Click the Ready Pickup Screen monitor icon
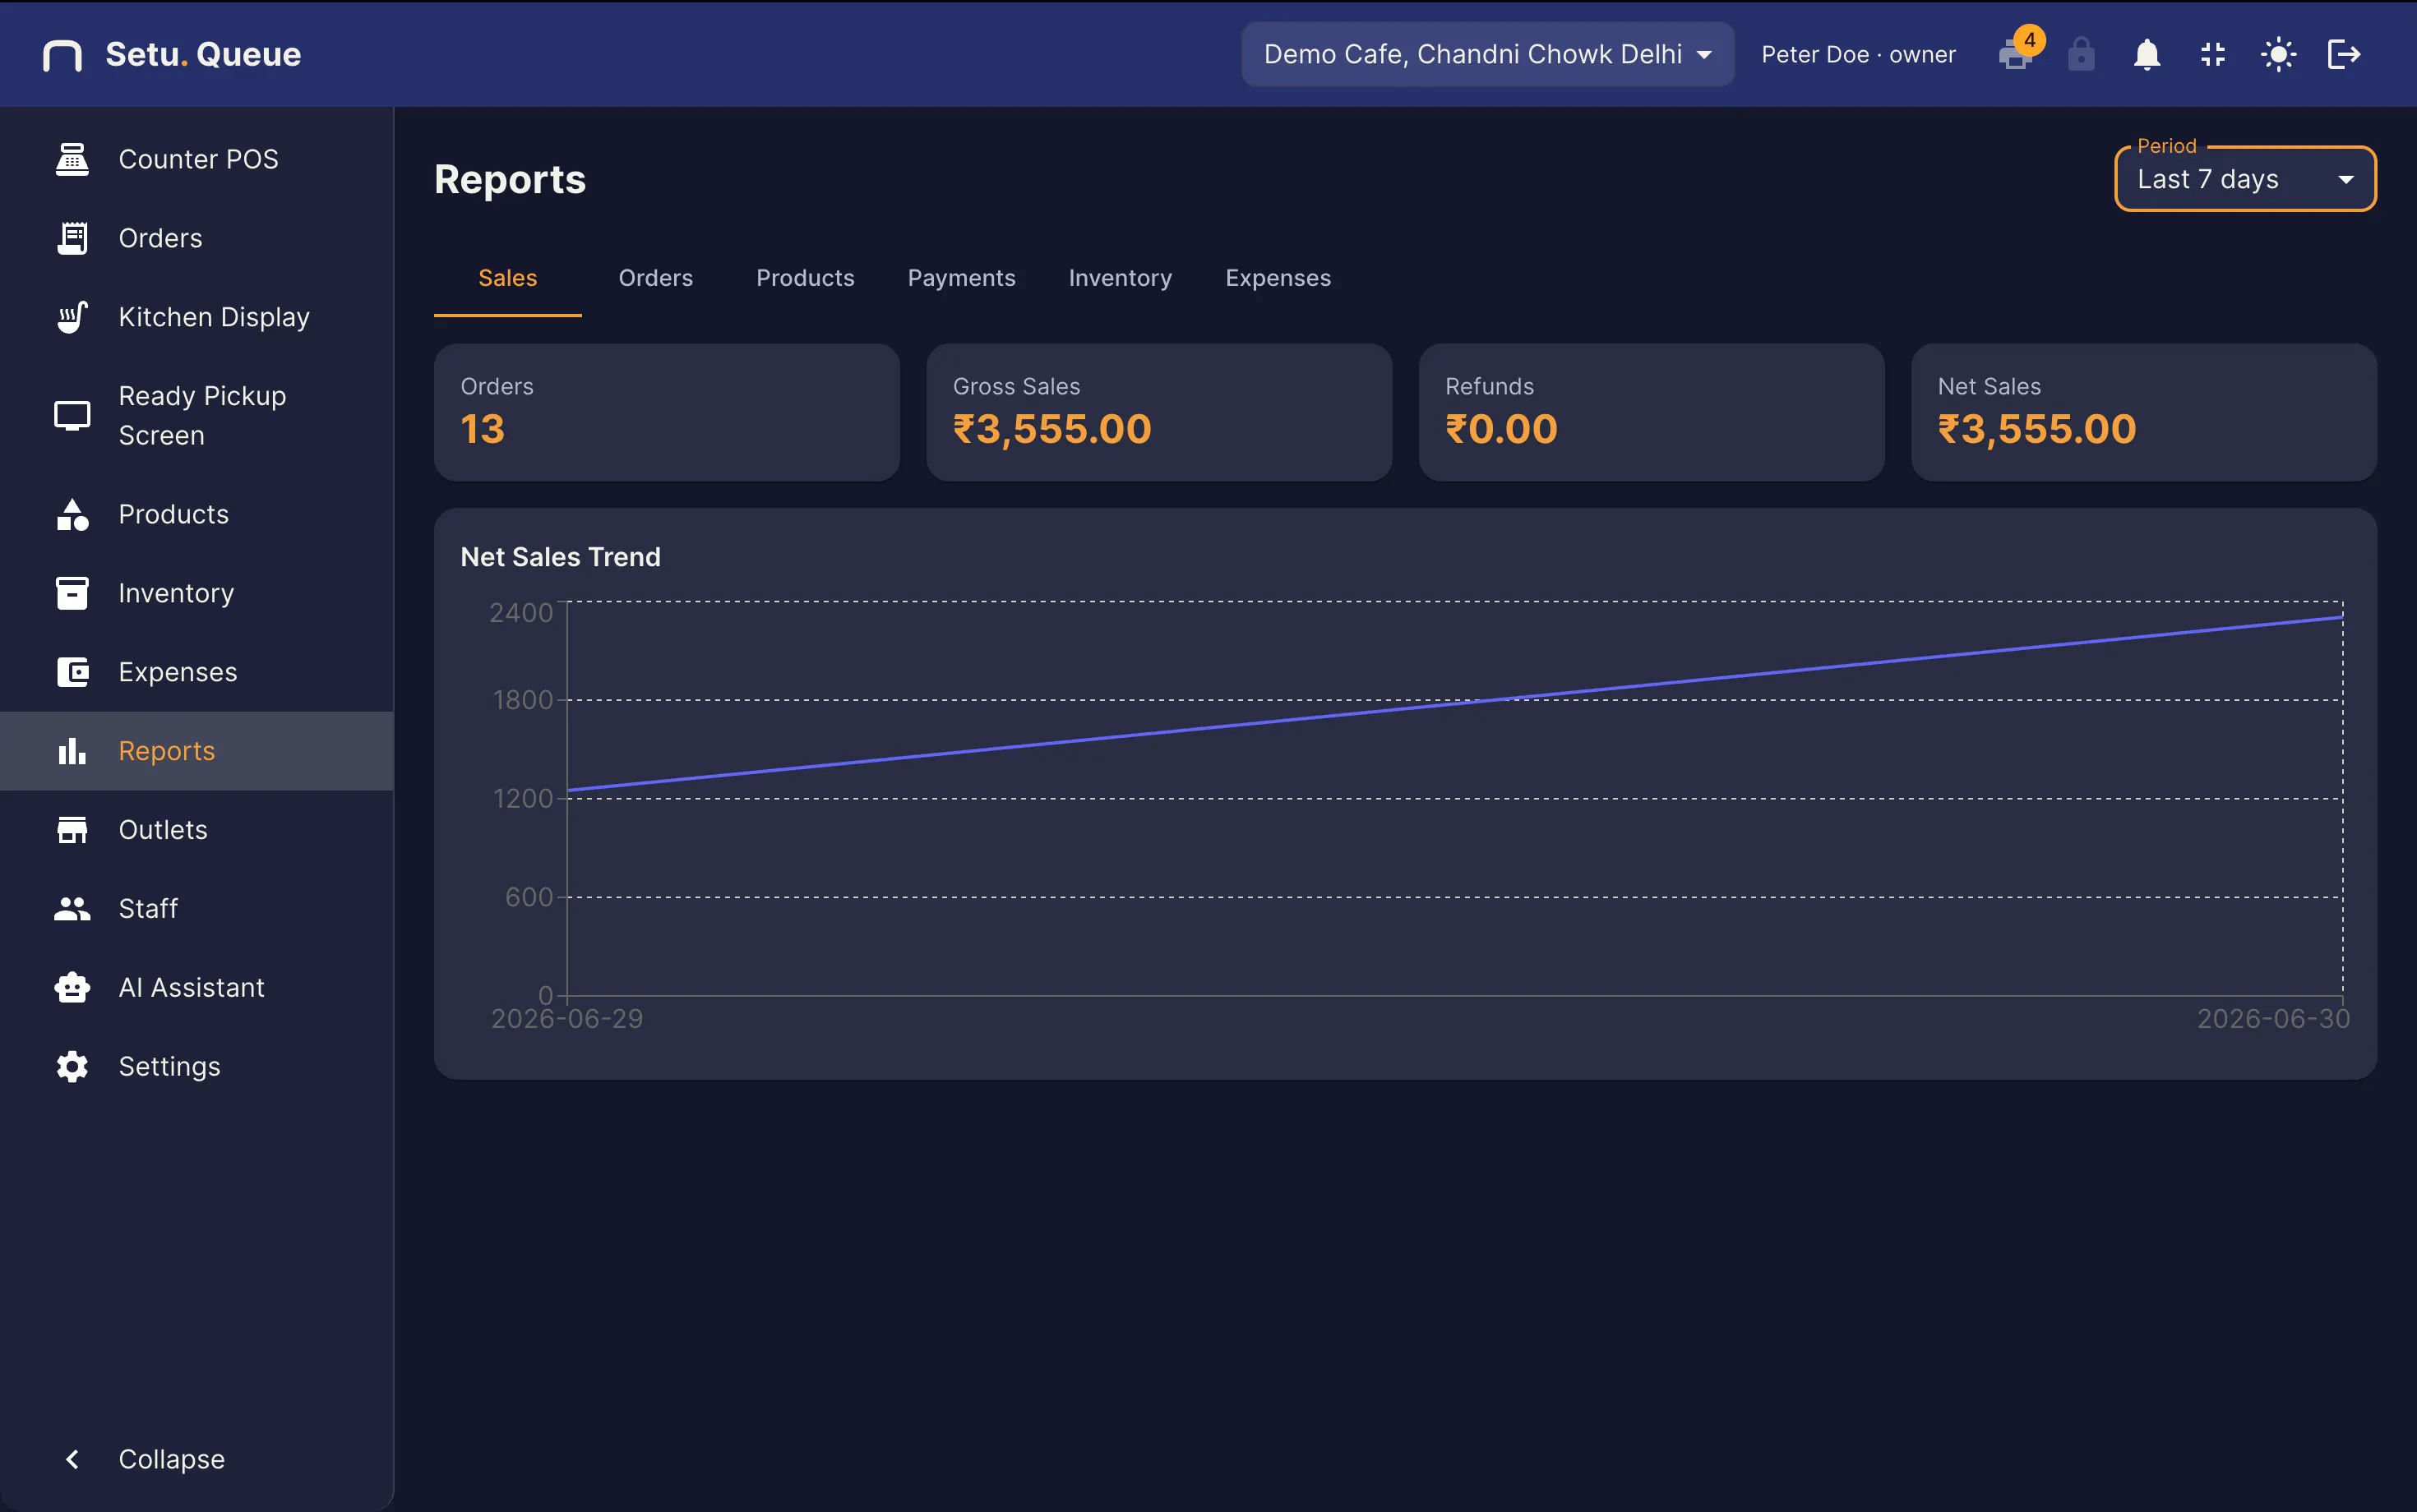Screen dimensions: 2417x1512 coord(72,416)
